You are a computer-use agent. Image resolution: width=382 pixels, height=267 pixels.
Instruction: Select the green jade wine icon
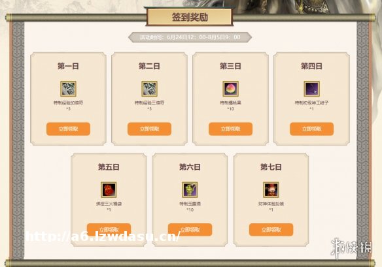point(190,190)
